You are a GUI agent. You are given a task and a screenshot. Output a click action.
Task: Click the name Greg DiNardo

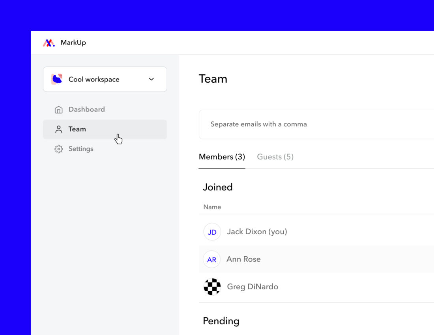tap(253, 287)
